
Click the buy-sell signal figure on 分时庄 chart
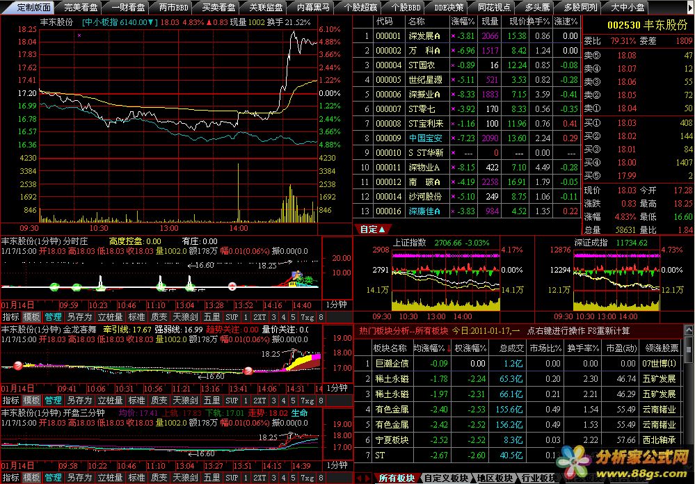coord(296,277)
